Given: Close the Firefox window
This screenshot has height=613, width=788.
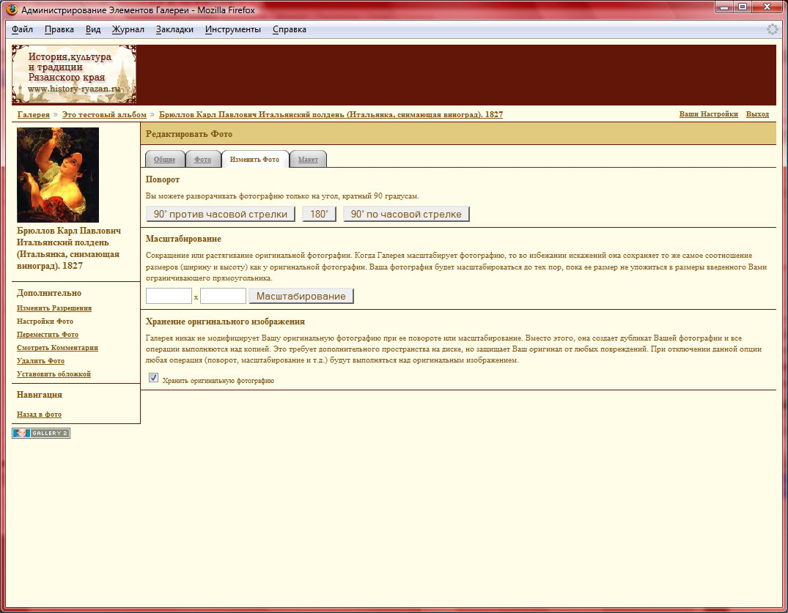Looking at the screenshot, I should click(767, 7).
